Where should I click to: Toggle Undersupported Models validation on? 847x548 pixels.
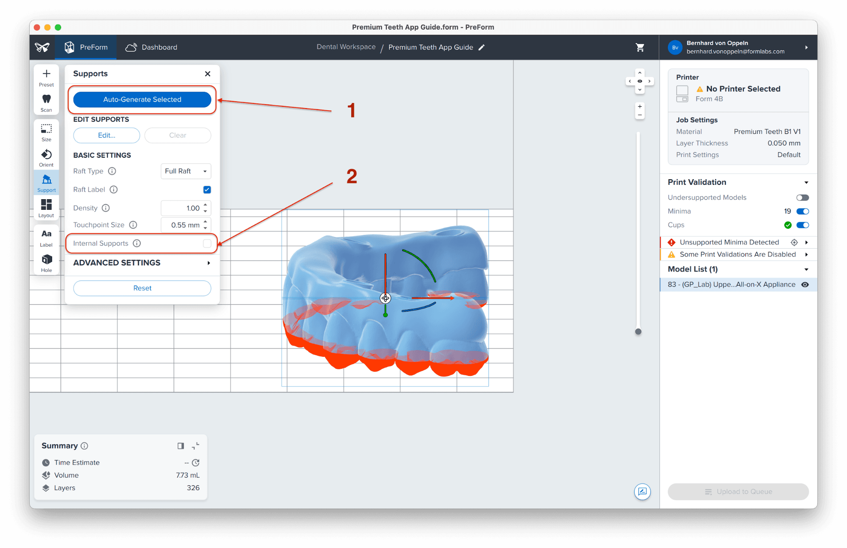pos(802,198)
